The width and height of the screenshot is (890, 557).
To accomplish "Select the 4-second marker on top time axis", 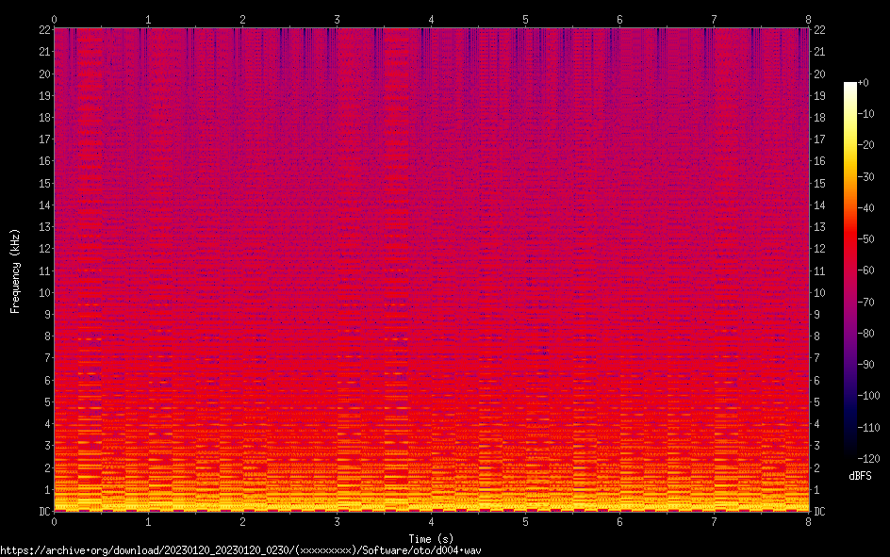I will click(x=431, y=19).
